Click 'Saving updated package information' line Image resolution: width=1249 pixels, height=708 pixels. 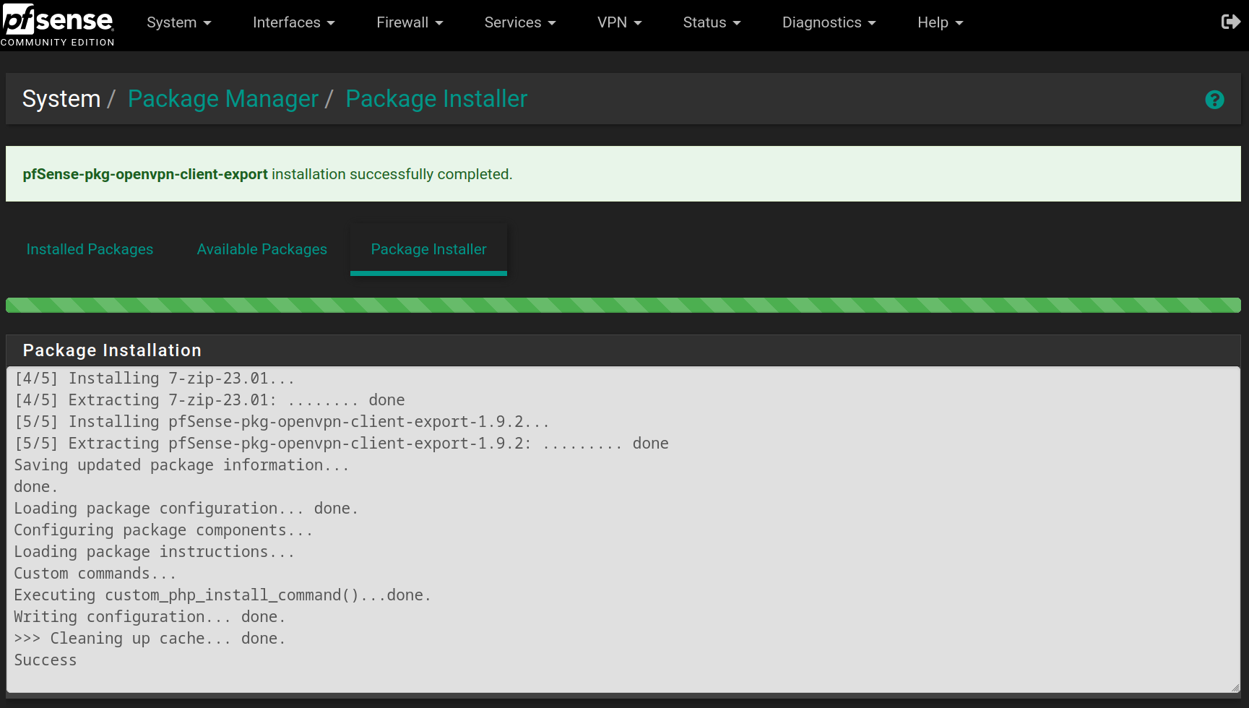181,465
